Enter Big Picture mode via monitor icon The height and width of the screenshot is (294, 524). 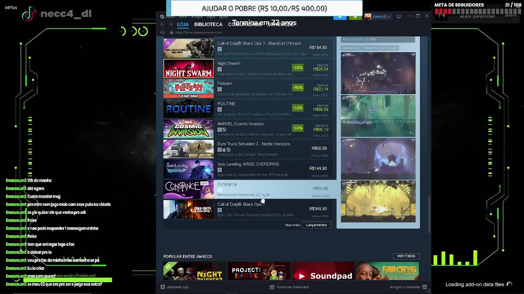coord(399,16)
